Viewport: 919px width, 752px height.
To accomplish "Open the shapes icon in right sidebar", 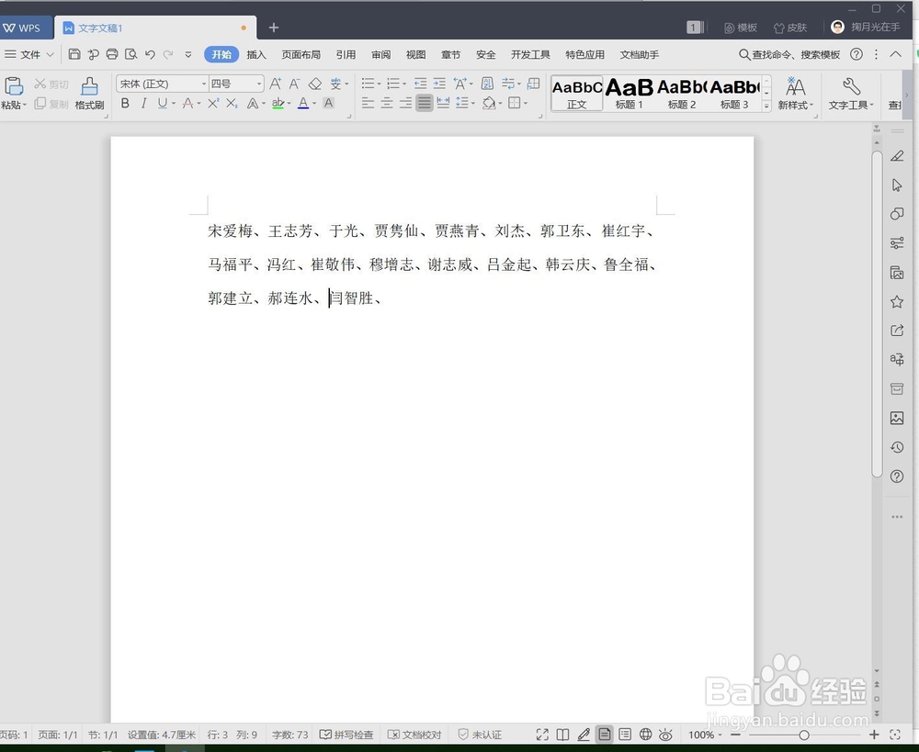I will click(897, 214).
